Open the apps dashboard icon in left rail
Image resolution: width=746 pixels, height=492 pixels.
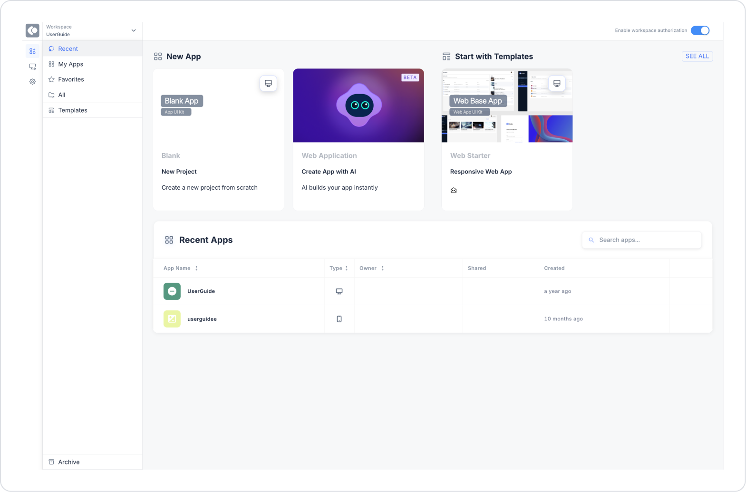coord(32,51)
